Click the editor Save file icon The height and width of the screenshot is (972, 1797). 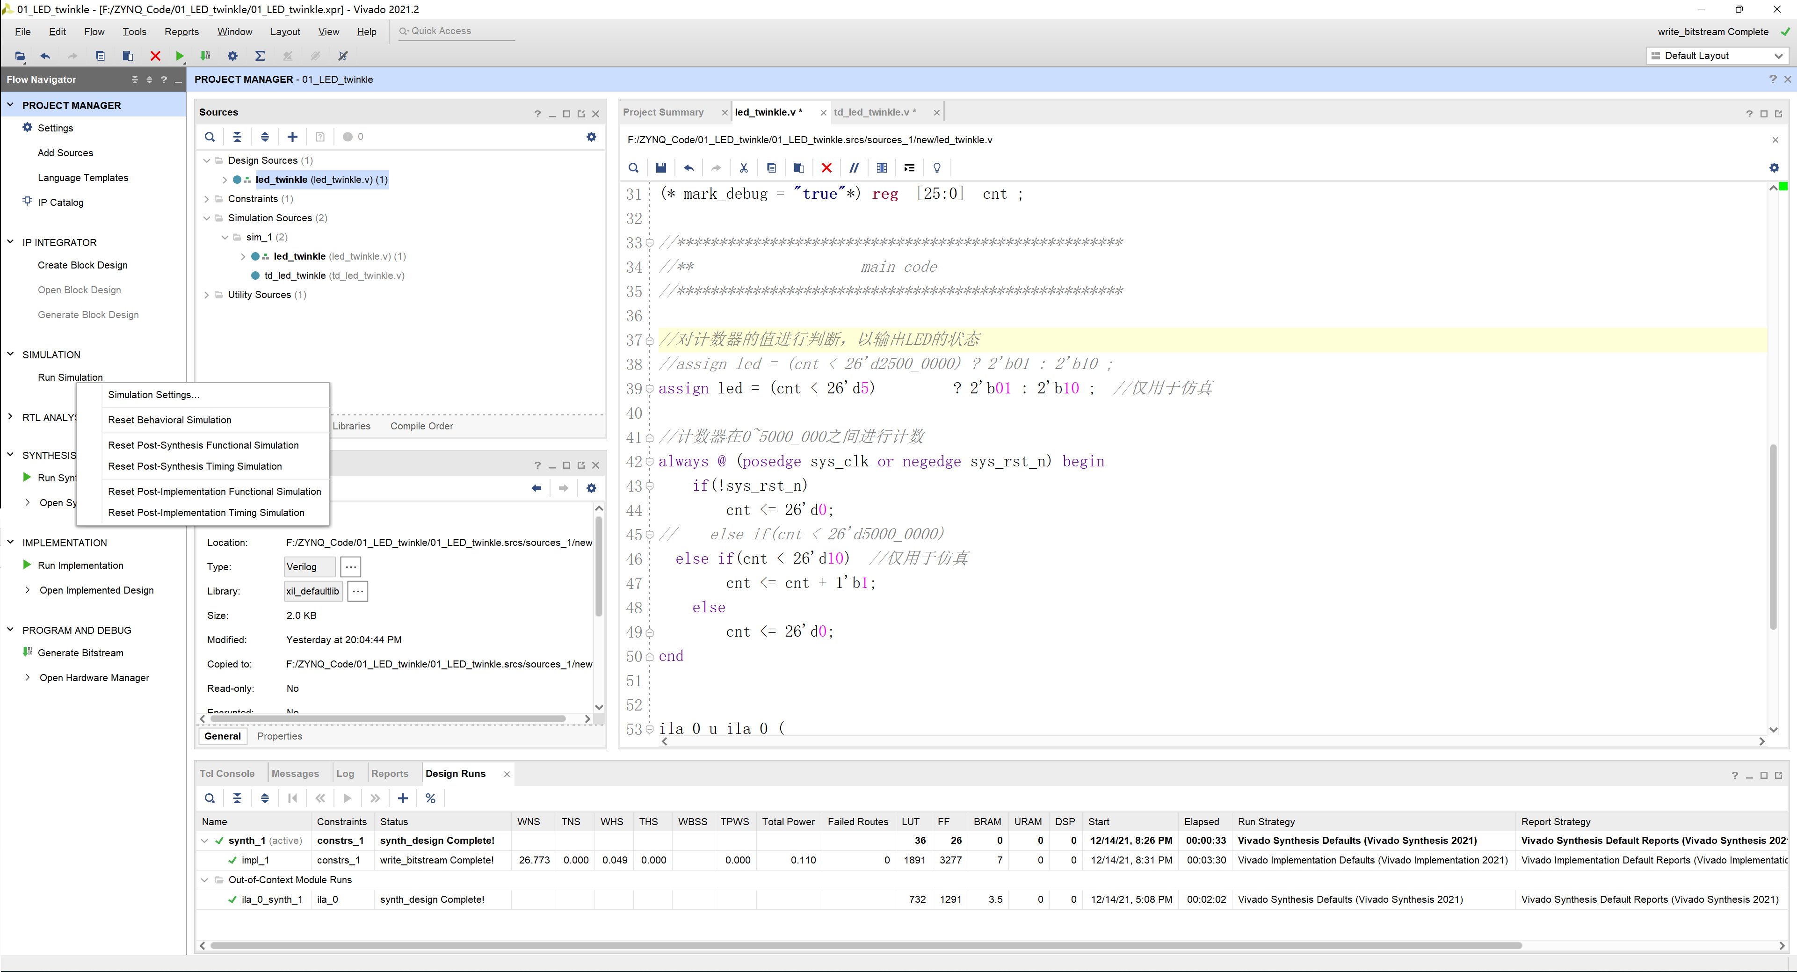point(660,167)
